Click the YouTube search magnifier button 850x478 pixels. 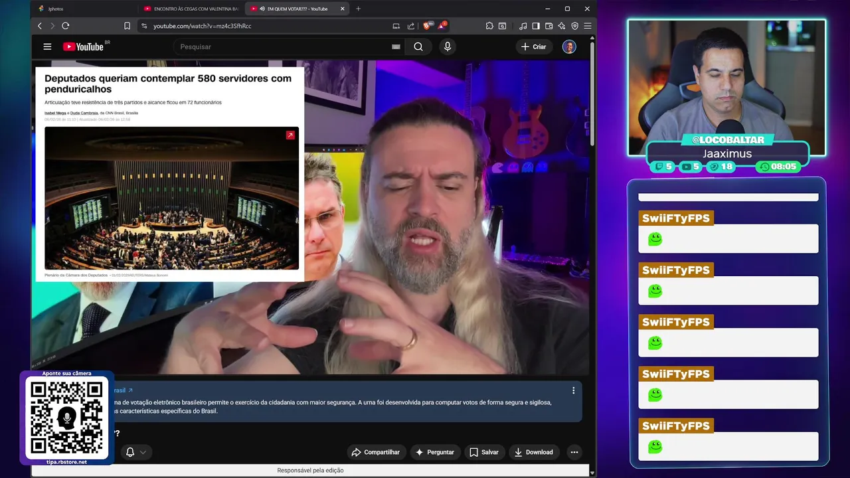coord(418,46)
